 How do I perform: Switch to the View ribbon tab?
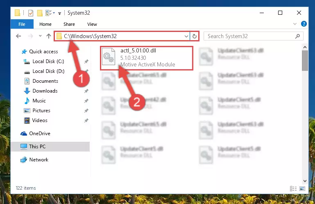pos(92,24)
